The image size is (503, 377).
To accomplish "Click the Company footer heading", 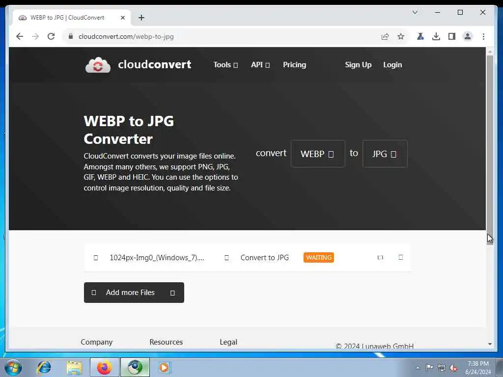I will point(97,342).
